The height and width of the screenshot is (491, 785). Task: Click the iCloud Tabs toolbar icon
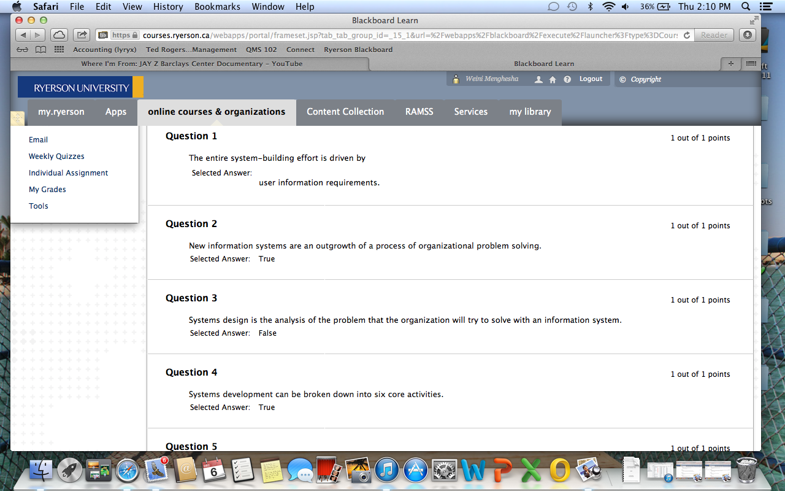59,35
